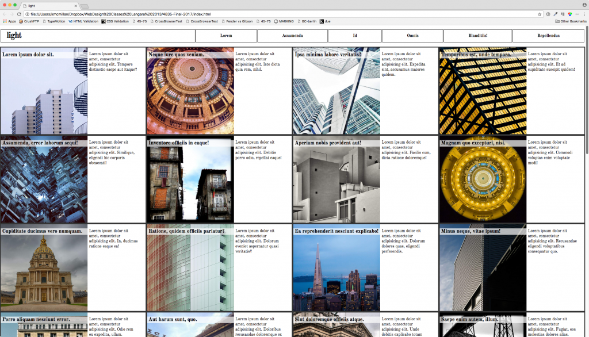Click the browser forward arrow

[x=12, y=14]
